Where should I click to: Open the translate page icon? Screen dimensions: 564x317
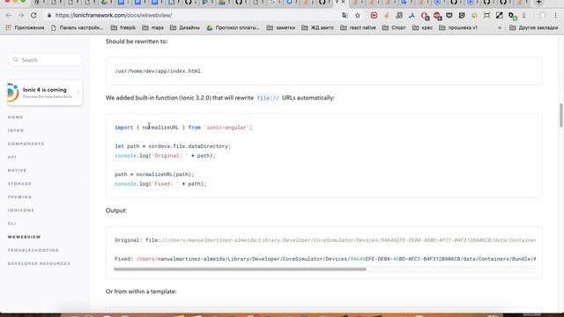click(x=345, y=16)
